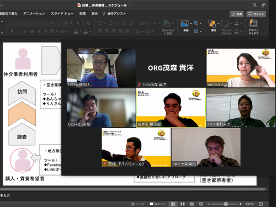Adjust the zoom slider handle
This screenshot has height=207, width=276.
click(x=226, y=204)
